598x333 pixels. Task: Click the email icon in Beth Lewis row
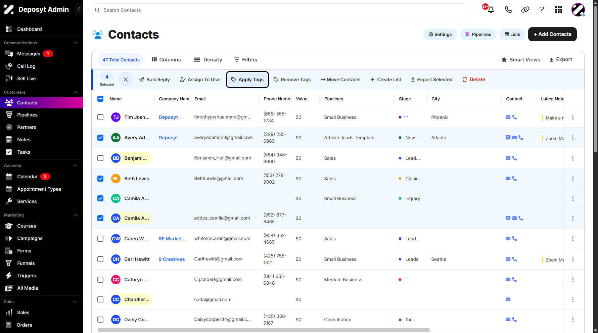(508, 179)
